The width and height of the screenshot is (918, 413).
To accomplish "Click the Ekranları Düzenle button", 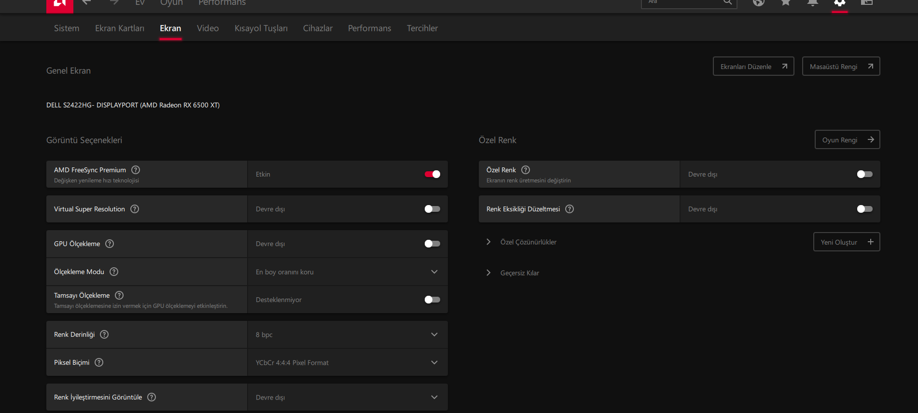I will pyautogui.click(x=753, y=67).
